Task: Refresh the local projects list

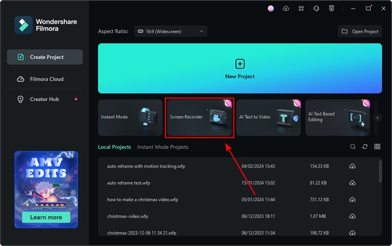Action: coord(365,146)
